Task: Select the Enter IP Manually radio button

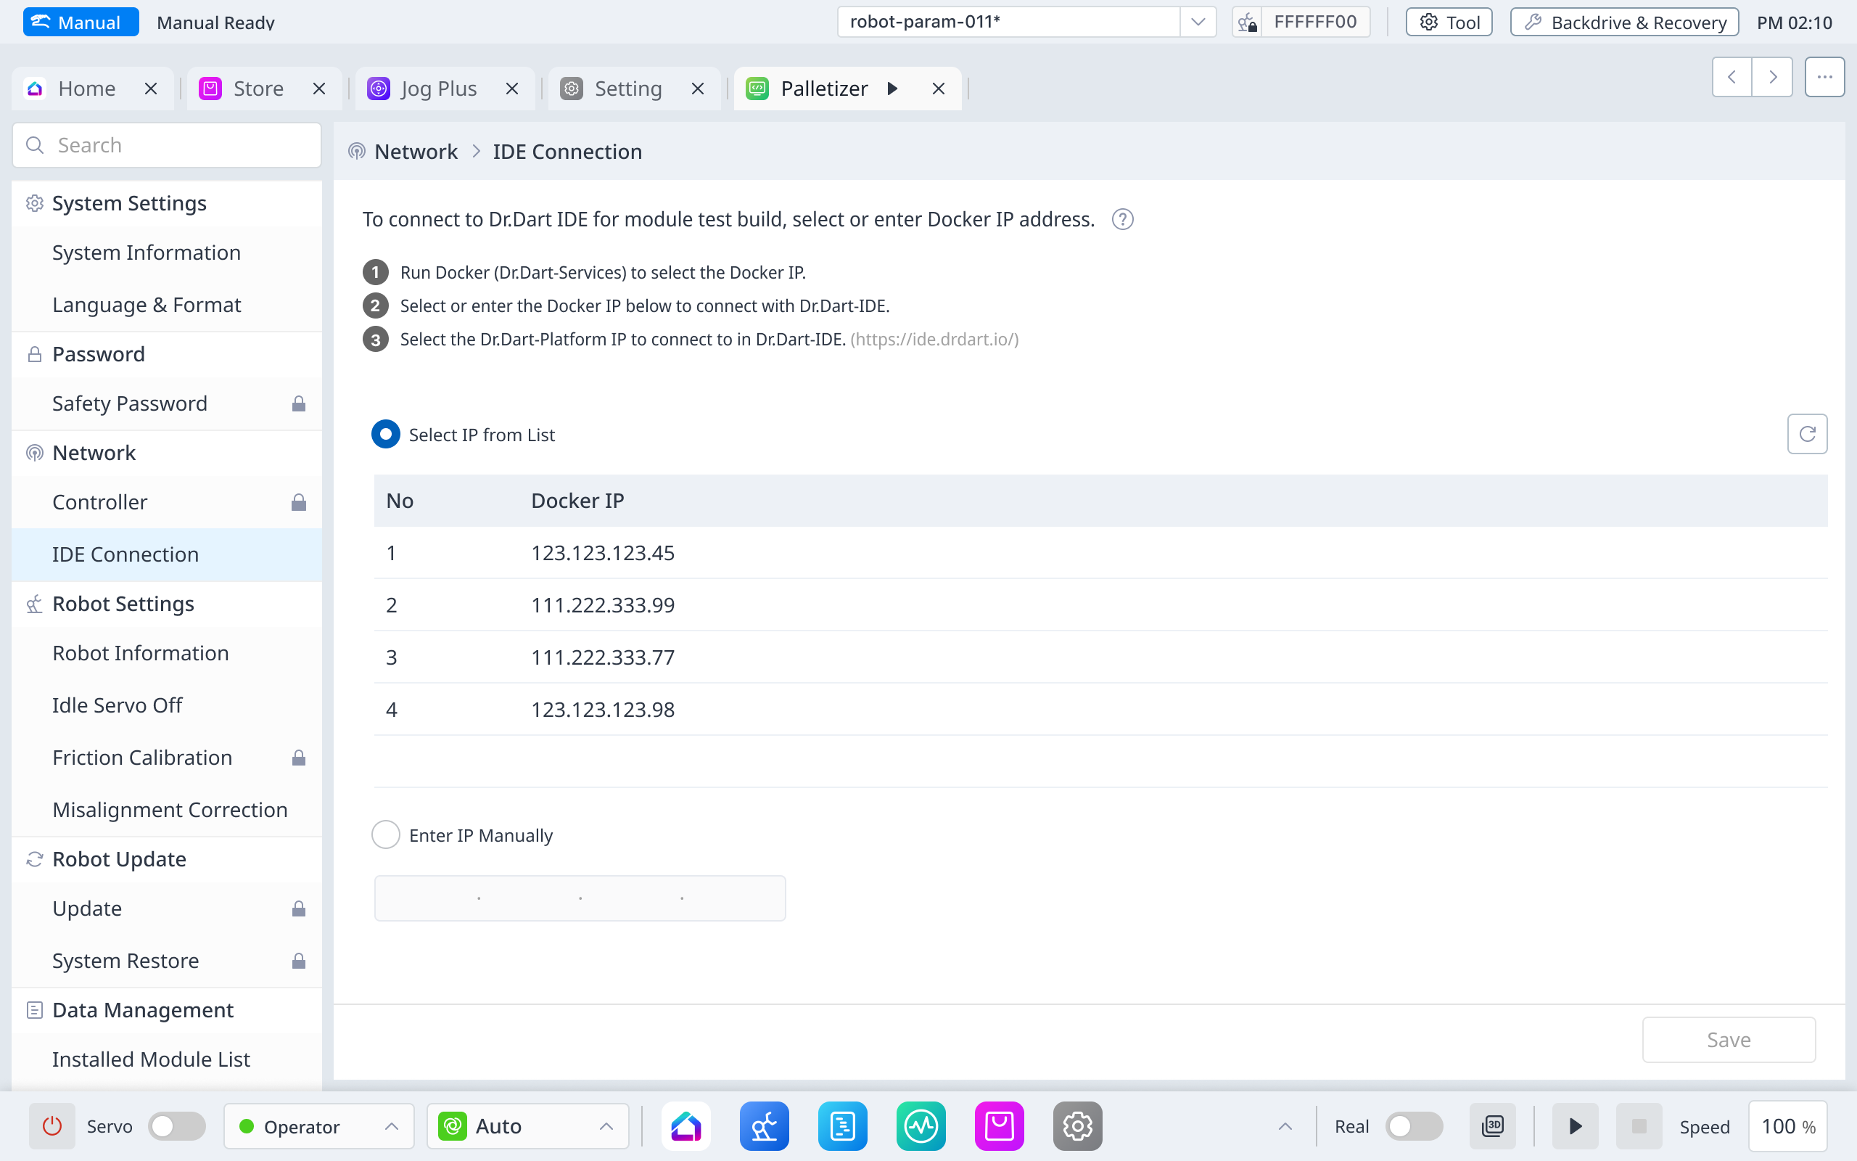Action: 386,834
